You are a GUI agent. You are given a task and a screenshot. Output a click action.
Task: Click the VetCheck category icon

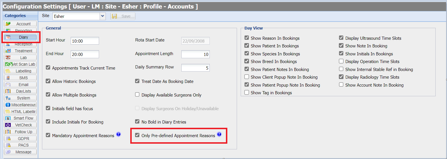(8, 125)
